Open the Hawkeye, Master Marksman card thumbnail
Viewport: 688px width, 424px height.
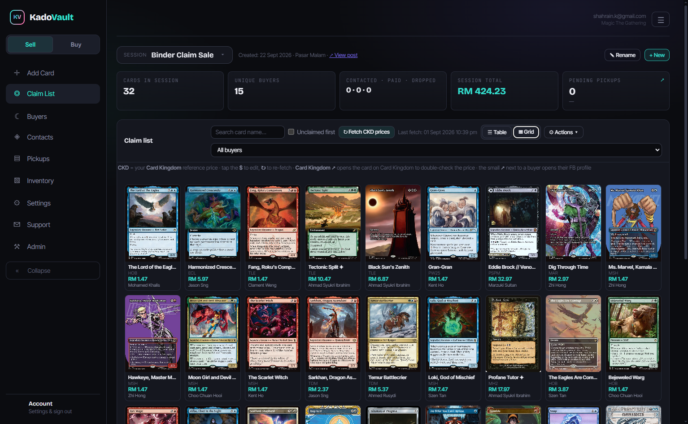pos(152,333)
